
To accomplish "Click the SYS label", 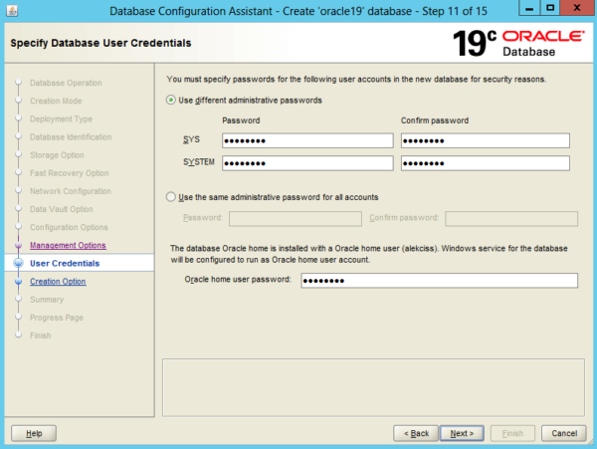I will pyautogui.click(x=191, y=139).
